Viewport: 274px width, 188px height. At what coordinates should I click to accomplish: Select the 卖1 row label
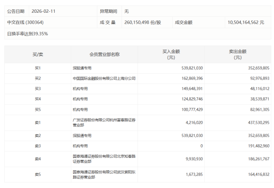[x=38, y=122]
